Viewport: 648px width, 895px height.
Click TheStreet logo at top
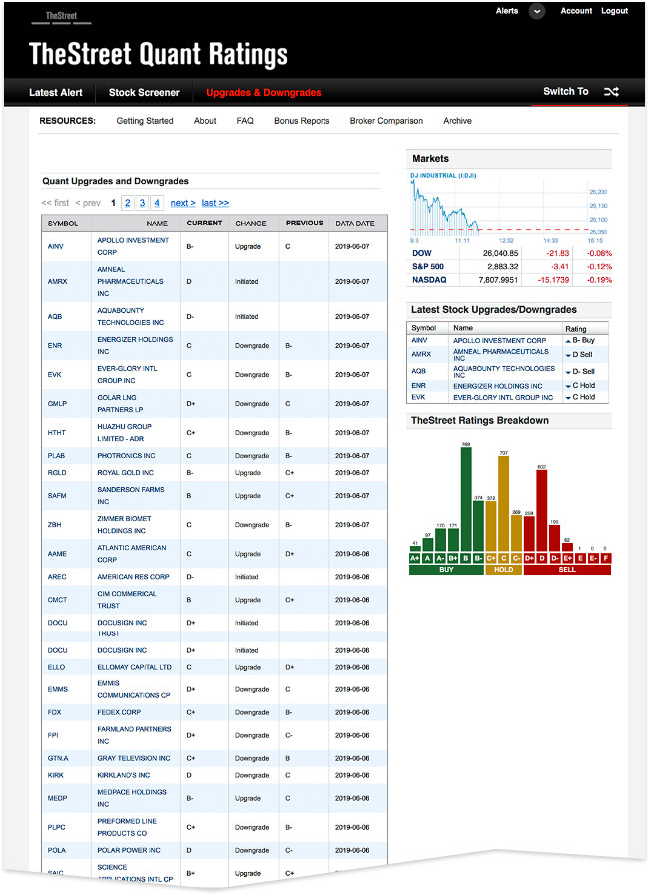coord(61,17)
